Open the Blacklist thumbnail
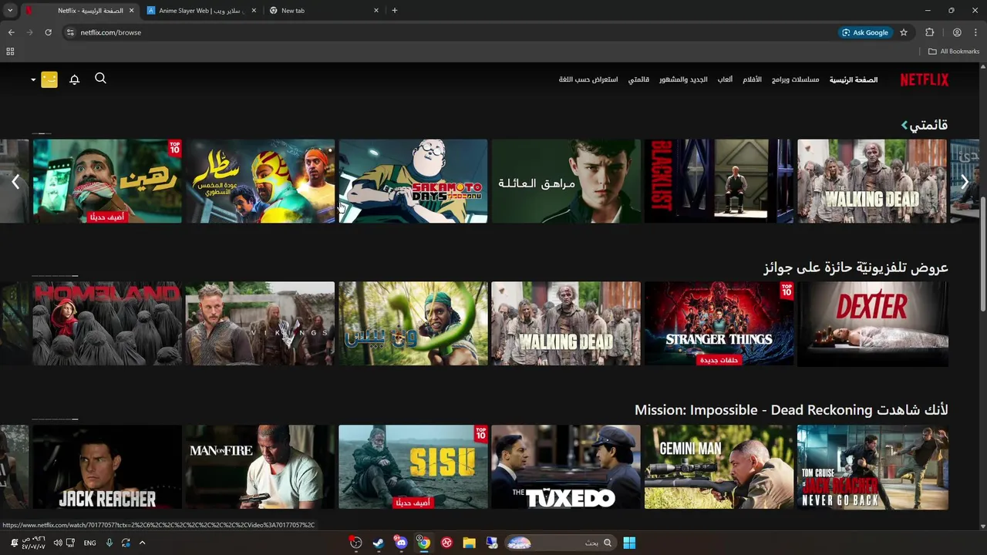Viewport: 987px width, 555px height. pyautogui.click(x=719, y=181)
